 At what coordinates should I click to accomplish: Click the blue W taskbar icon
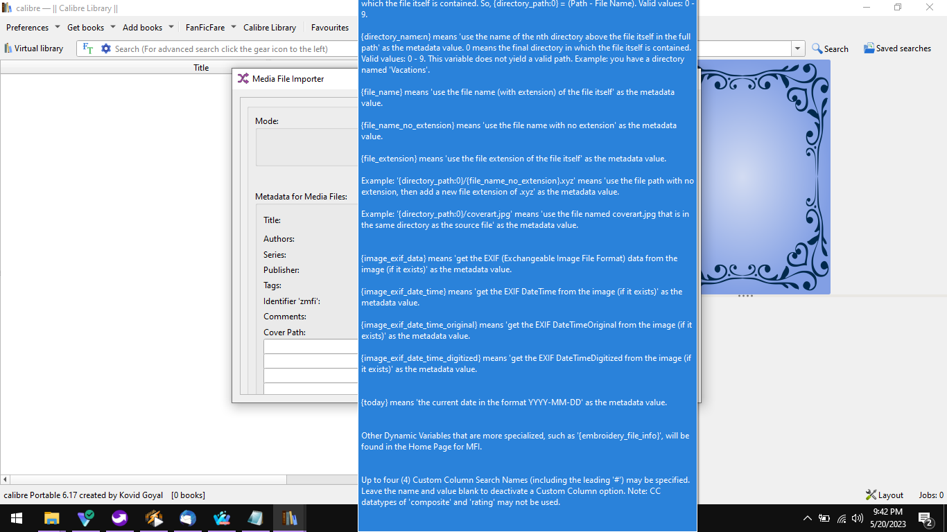coord(222,518)
